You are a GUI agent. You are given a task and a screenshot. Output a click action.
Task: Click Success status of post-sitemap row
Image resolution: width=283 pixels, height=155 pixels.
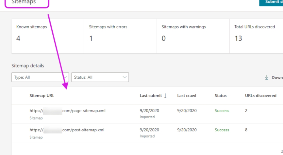click(x=222, y=130)
